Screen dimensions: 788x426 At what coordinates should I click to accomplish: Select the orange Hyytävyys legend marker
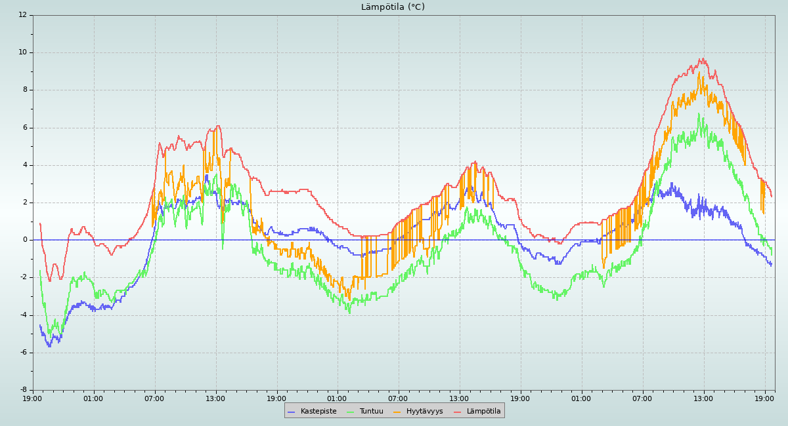point(397,412)
